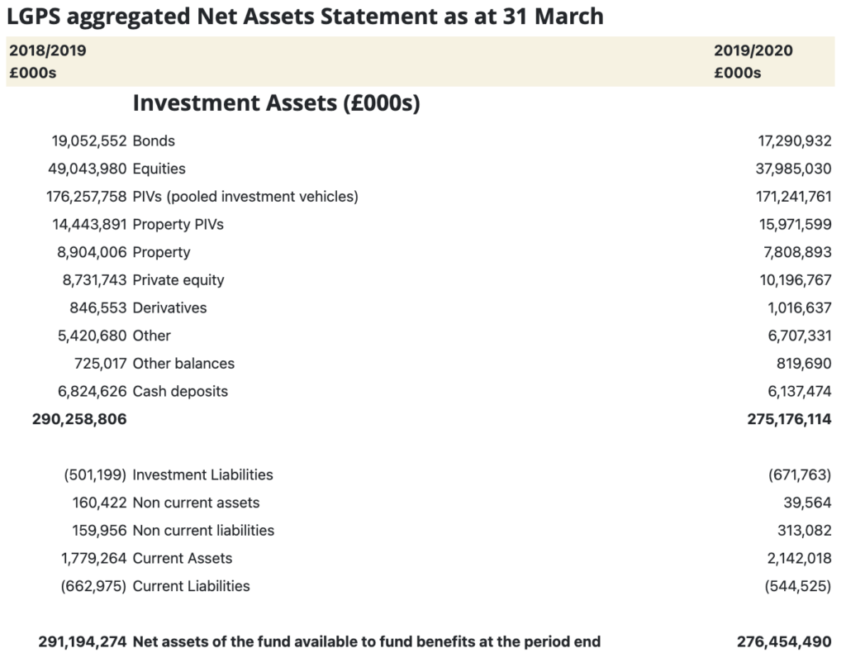Select the Non current liabilities label
Image resolution: width=846 pixels, height=653 pixels.
point(203,531)
